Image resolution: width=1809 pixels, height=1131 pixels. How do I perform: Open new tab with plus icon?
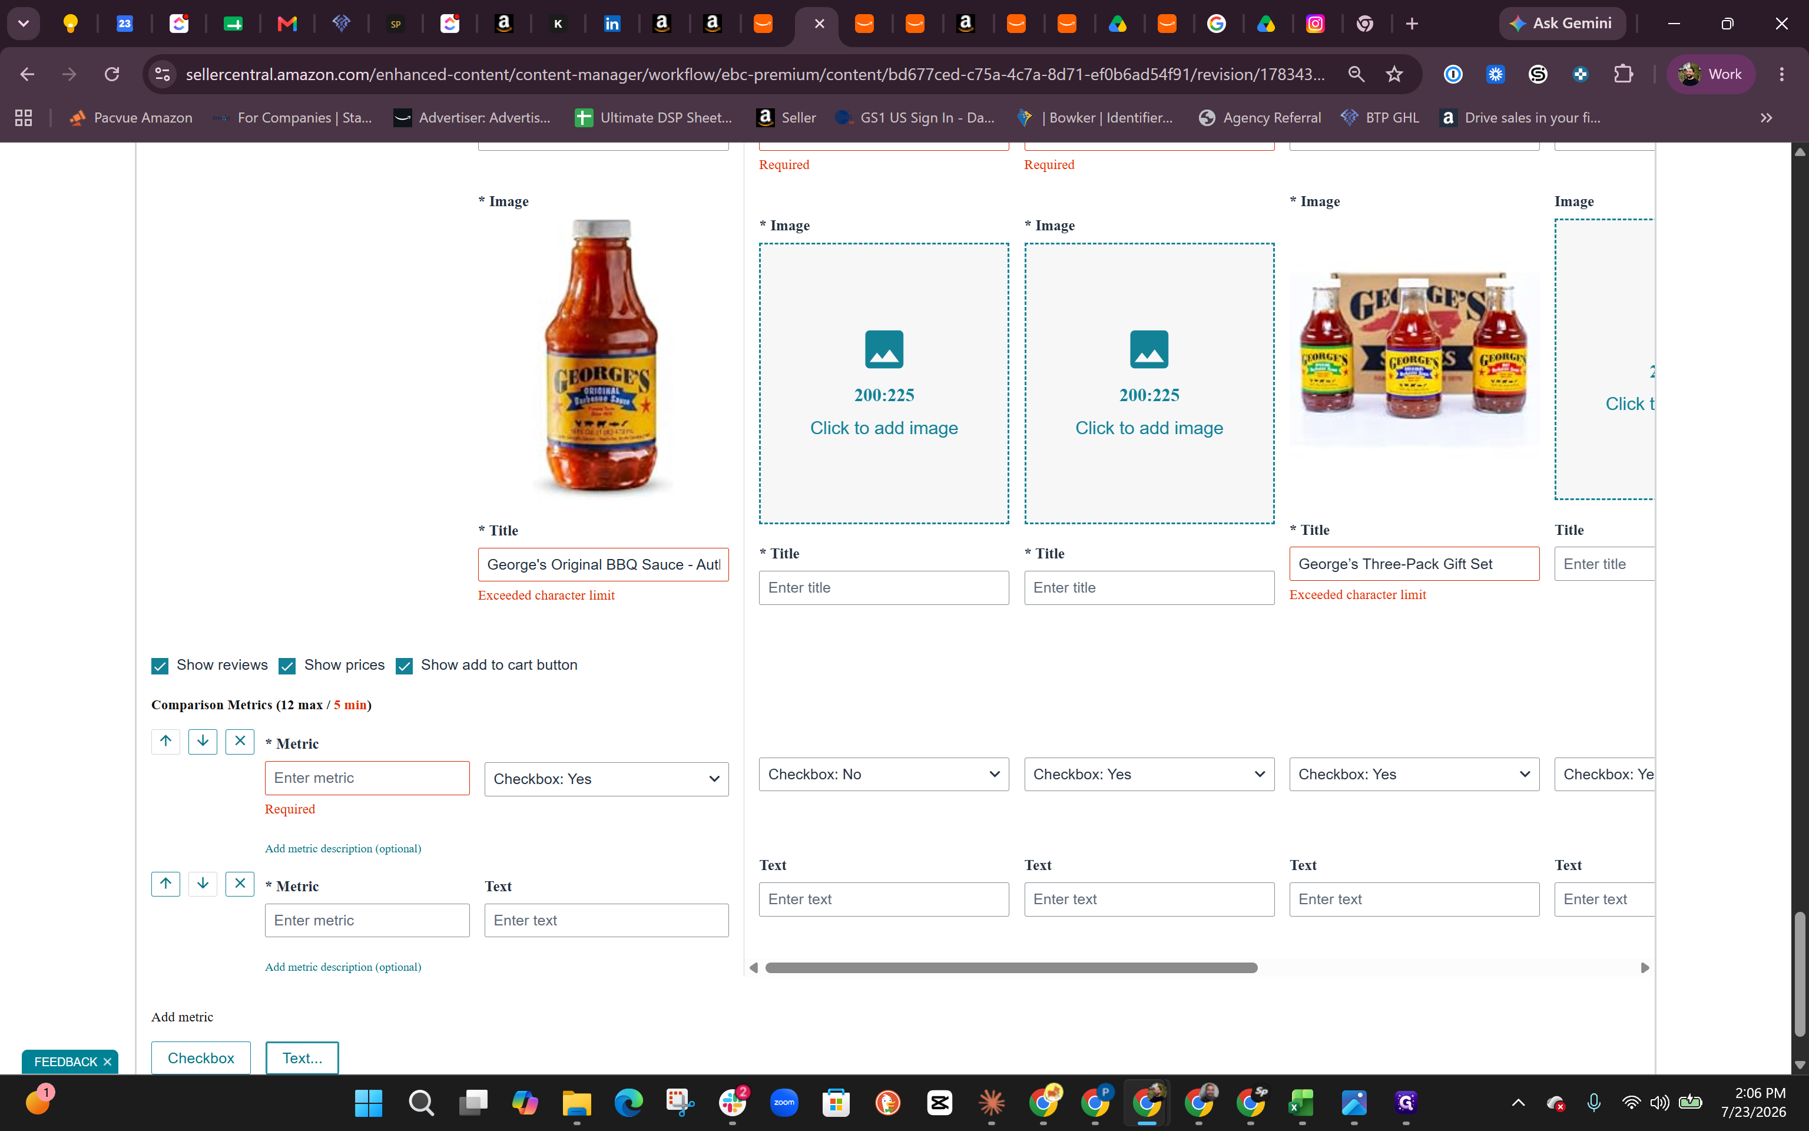click(1412, 24)
